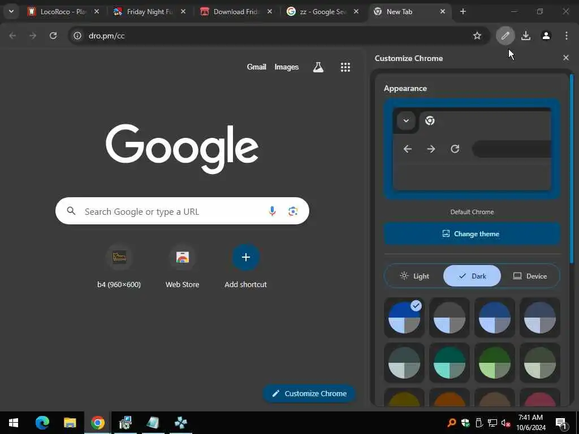Open the clock showing 7:41 AM
The image size is (579, 434).
tap(530, 423)
